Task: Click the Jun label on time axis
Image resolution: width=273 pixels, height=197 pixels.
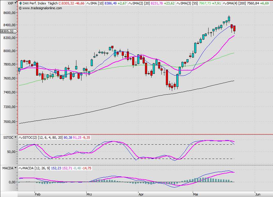Action: 258,194
